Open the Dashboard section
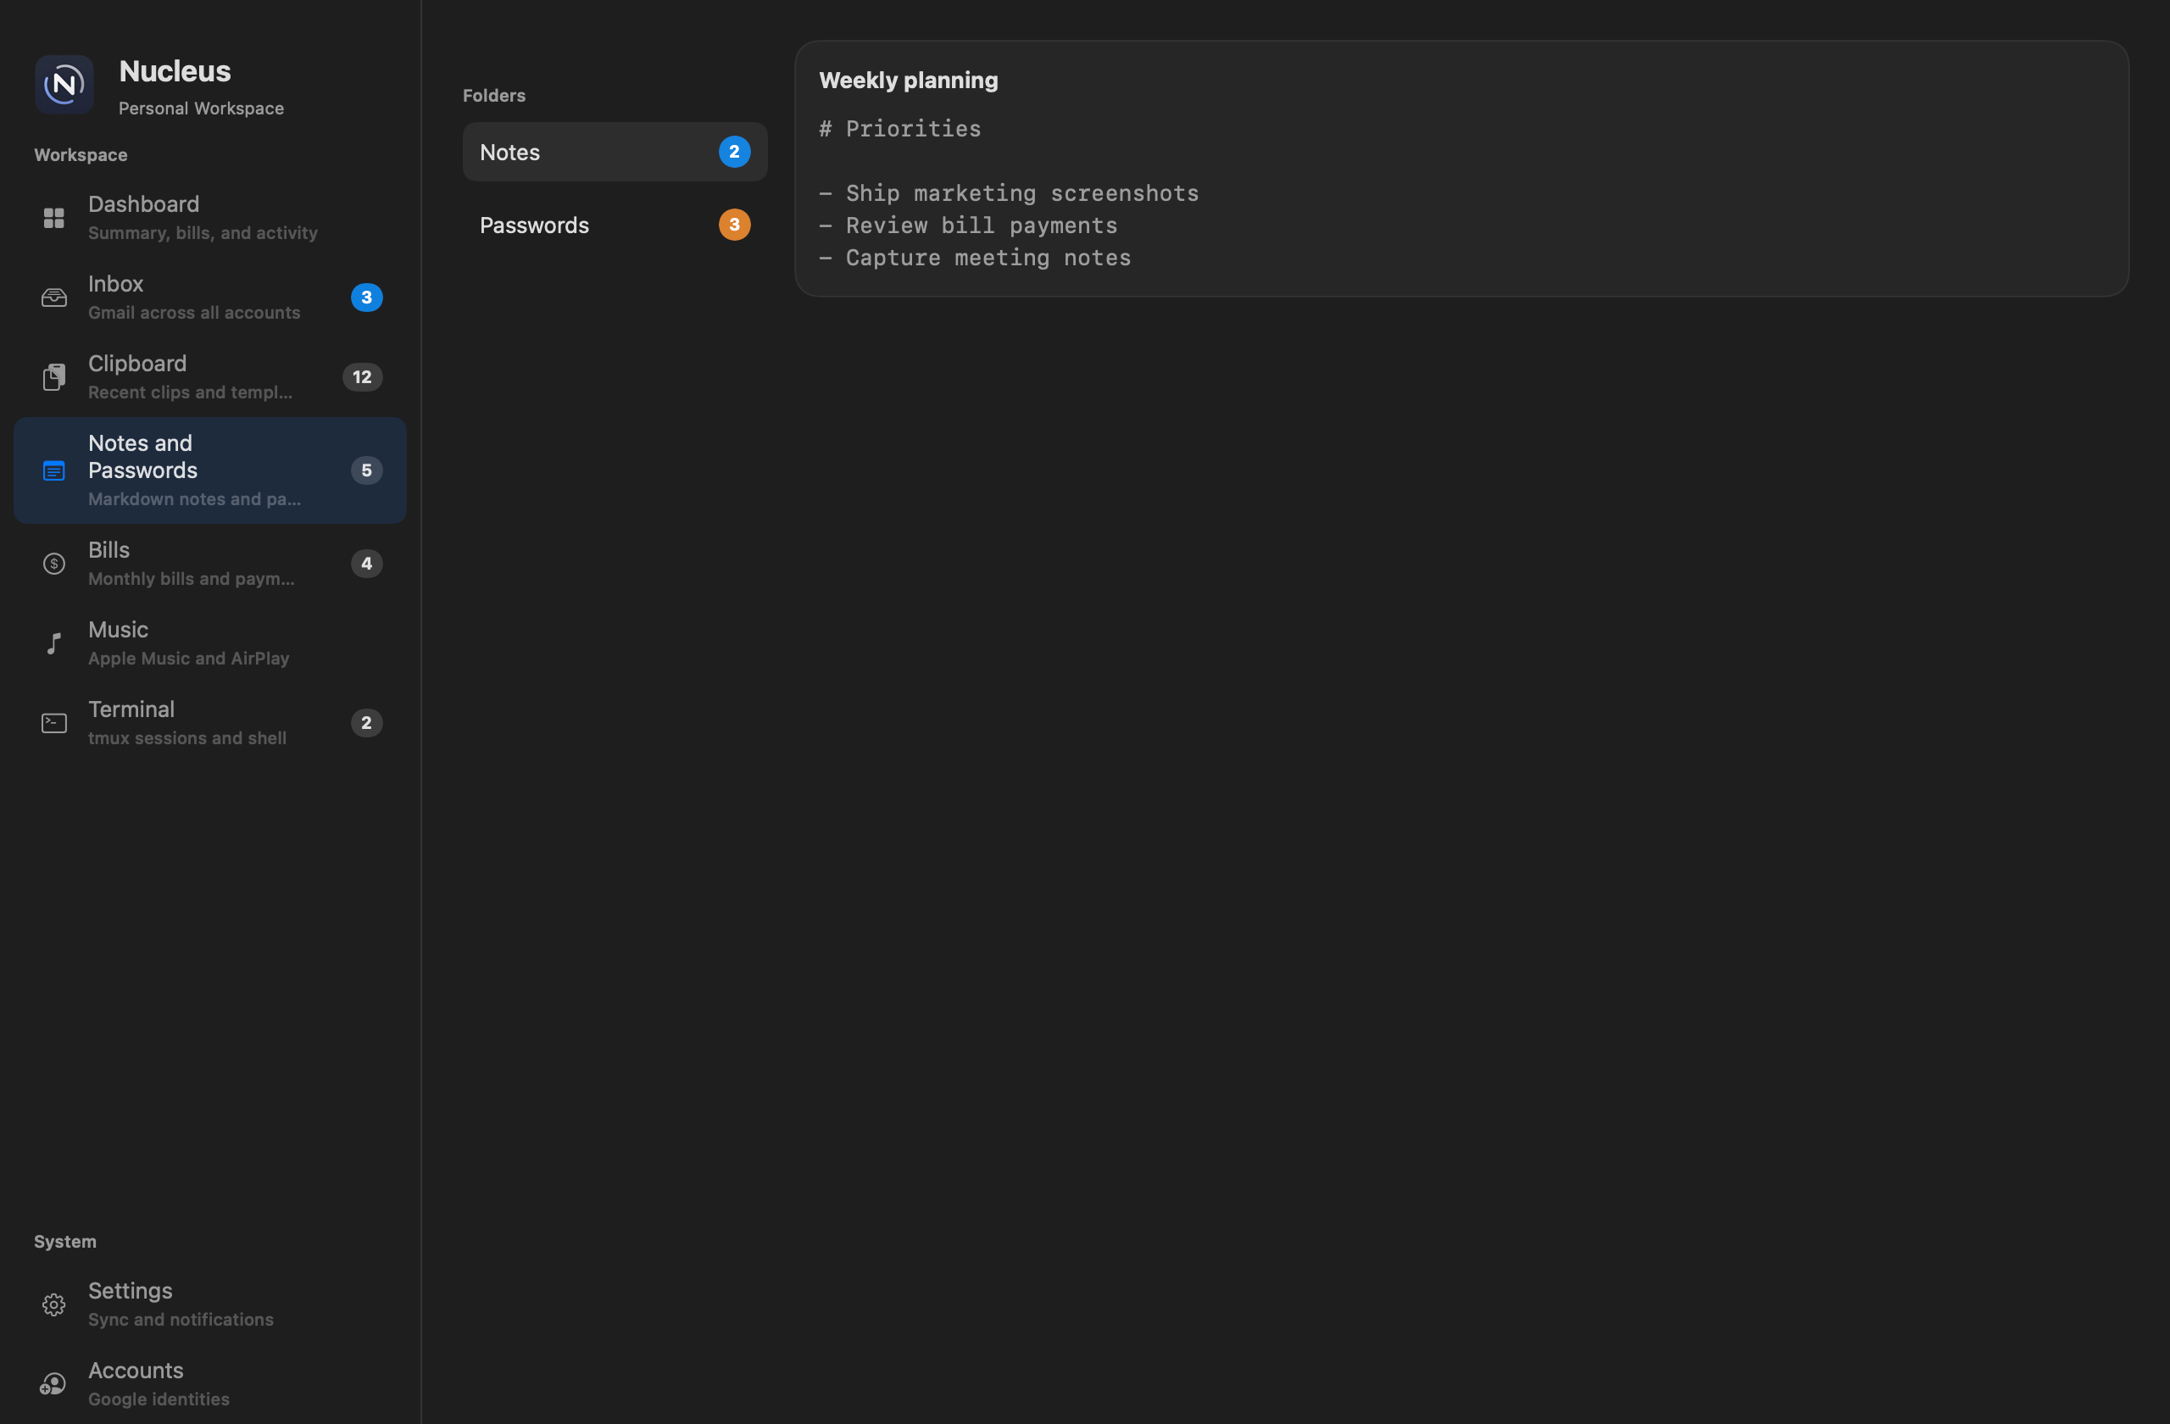Viewport: 2170px width, 1424px height. (210, 218)
